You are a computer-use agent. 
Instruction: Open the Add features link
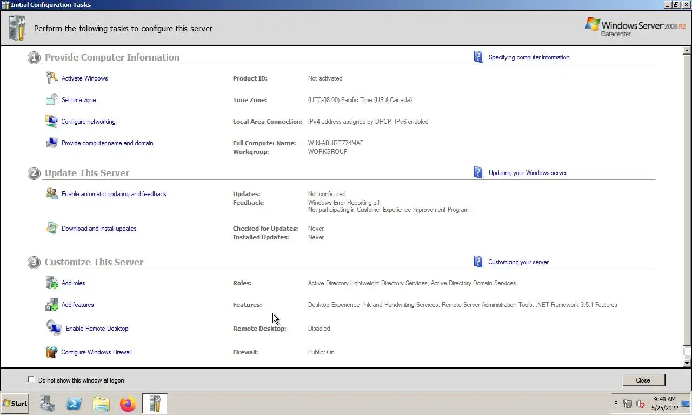[77, 305]
